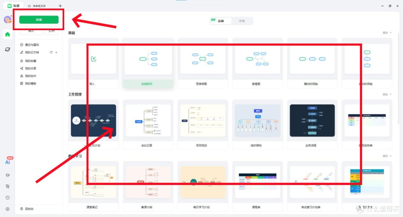Click the 基础 section heading
The width and height of the screenshot is (403, 217).
(71, 33)
